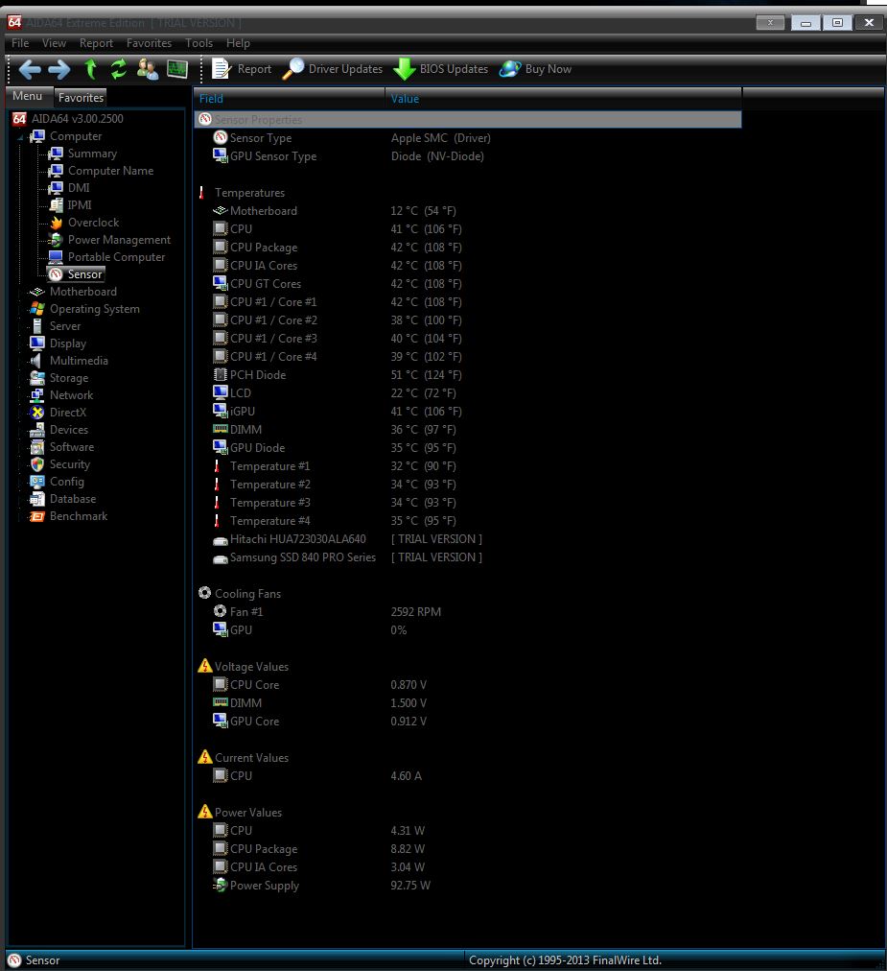887x971 pixels.
Task: Click the Sensor status bar entry
Action: pos(35,960)
